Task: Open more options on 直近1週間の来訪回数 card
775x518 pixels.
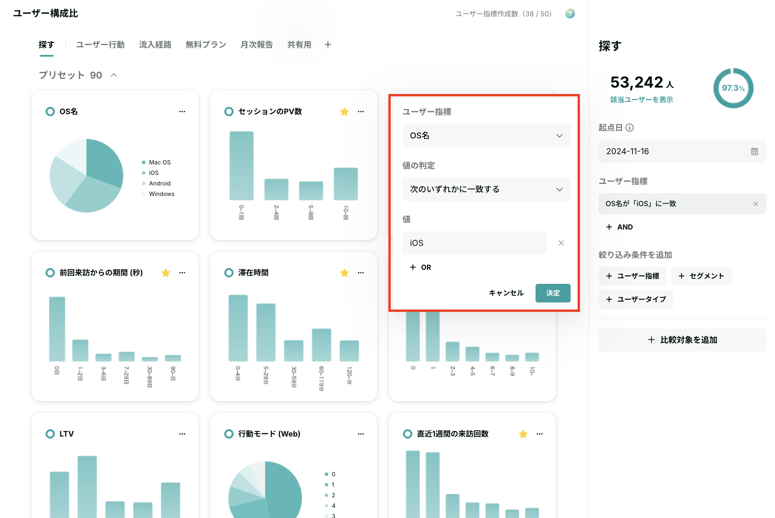Action: (539, 434)
